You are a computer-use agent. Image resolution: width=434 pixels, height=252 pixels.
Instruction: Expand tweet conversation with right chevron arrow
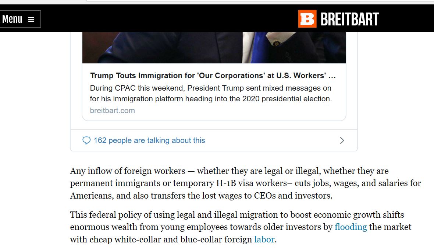[x=342, y=140]
